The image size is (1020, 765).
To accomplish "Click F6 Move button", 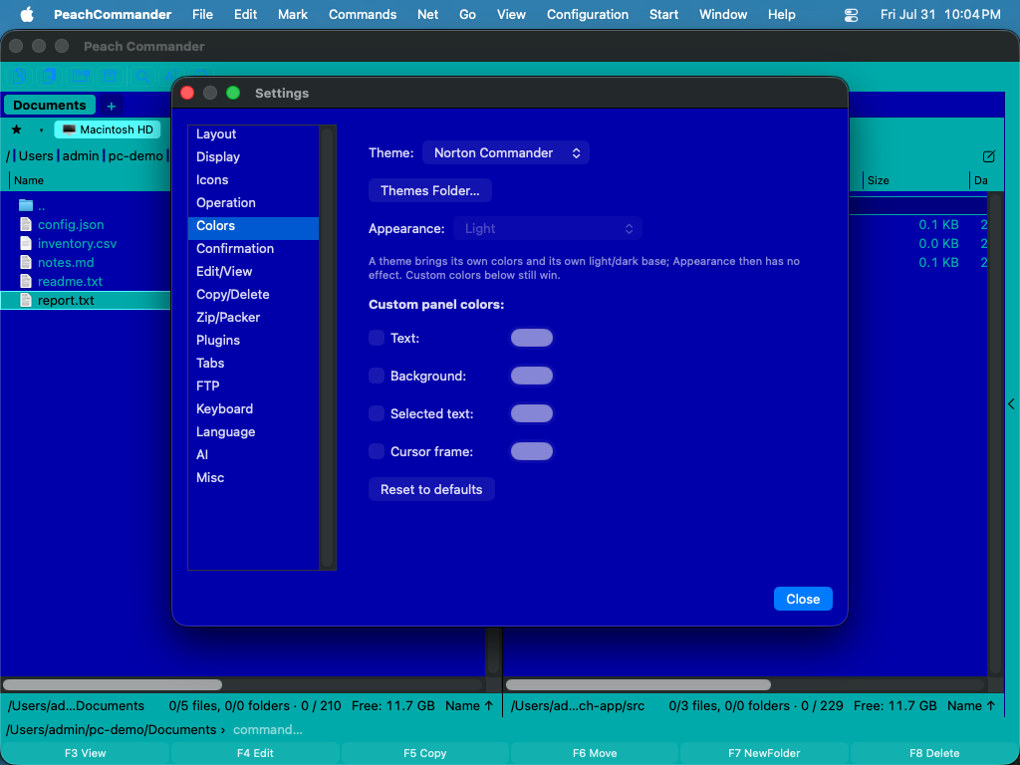I will (x=595, y=753).
